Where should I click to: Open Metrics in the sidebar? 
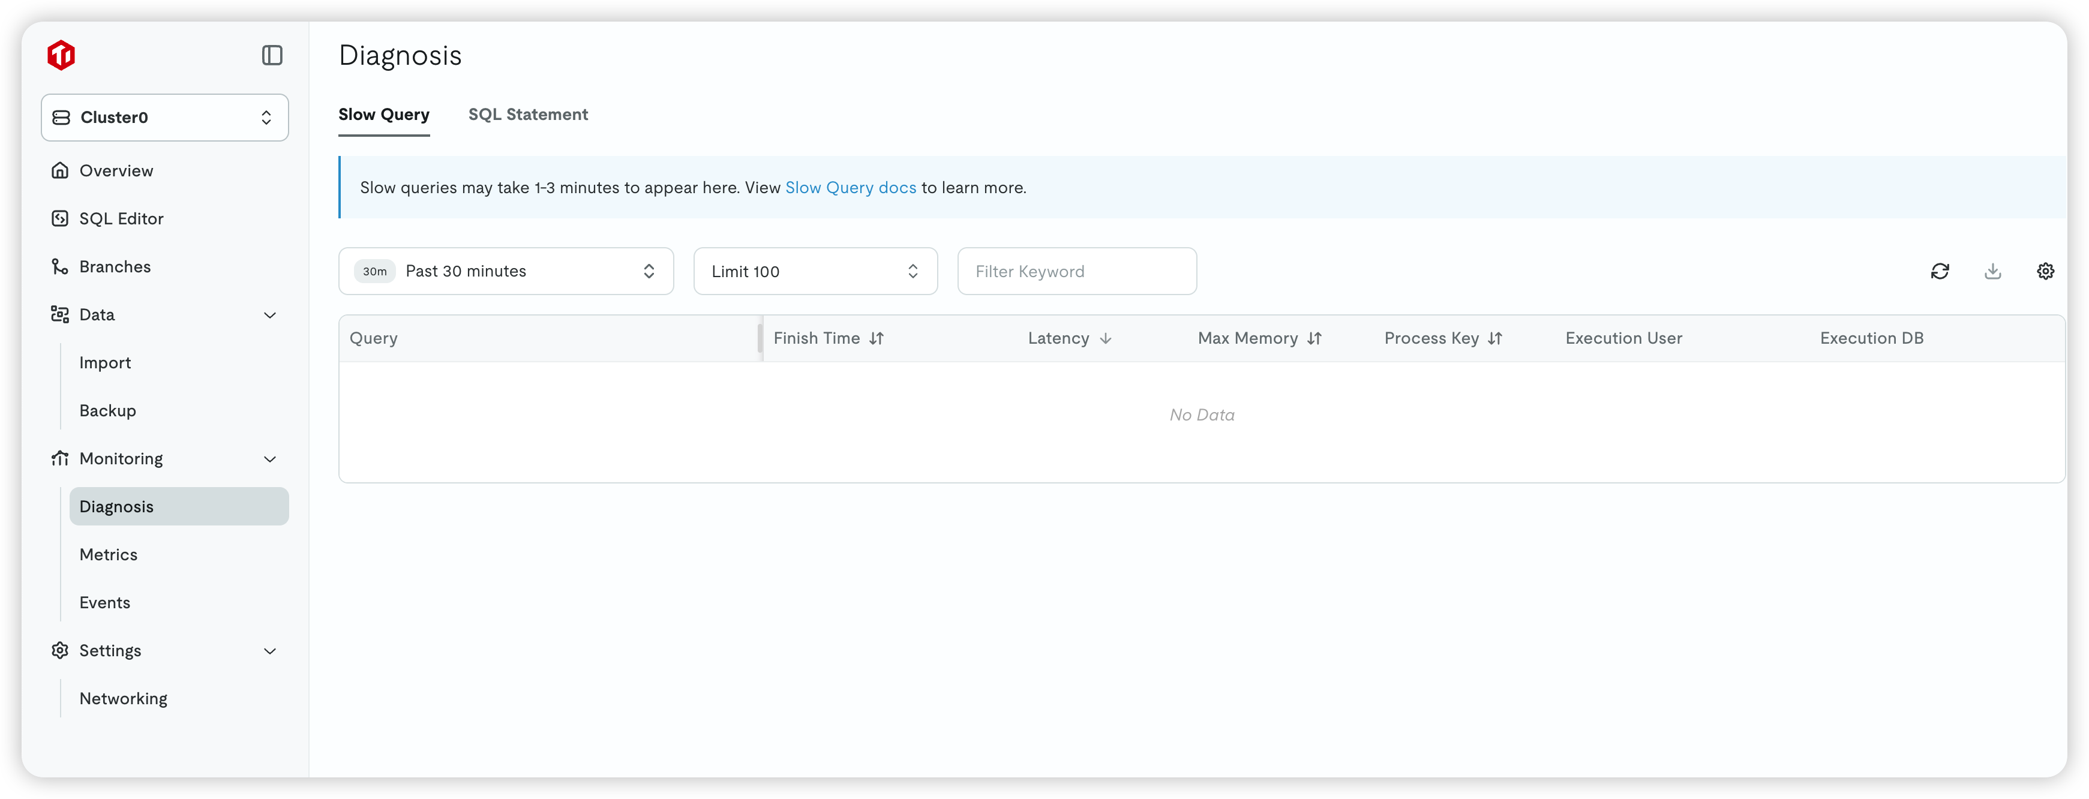click(x=109, y=554)
